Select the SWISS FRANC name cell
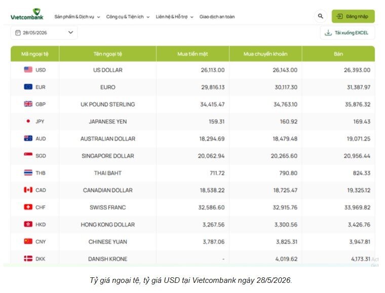Screen dimensions: 385x293 tap(108, 207)
